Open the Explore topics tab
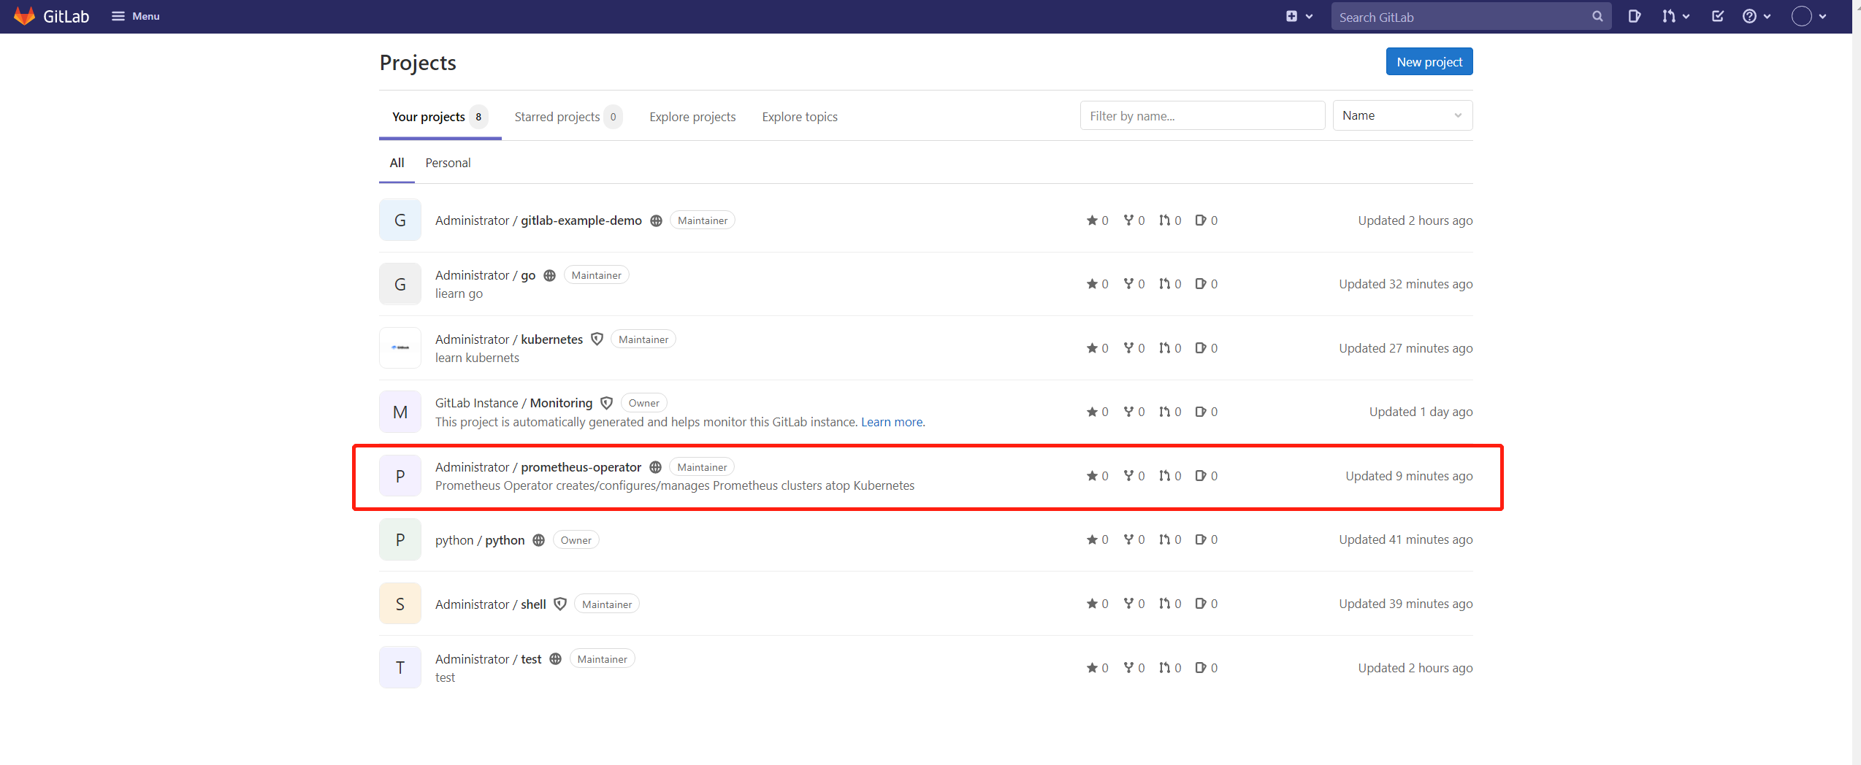Viewport: 1861px width, 765px height. click(800, 117)
